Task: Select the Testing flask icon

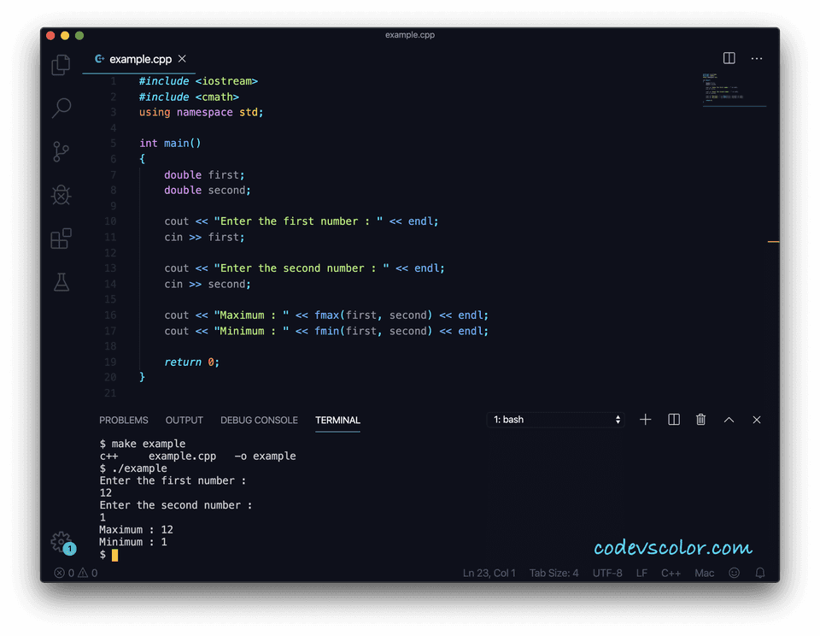Action: (x=60, y=282)
